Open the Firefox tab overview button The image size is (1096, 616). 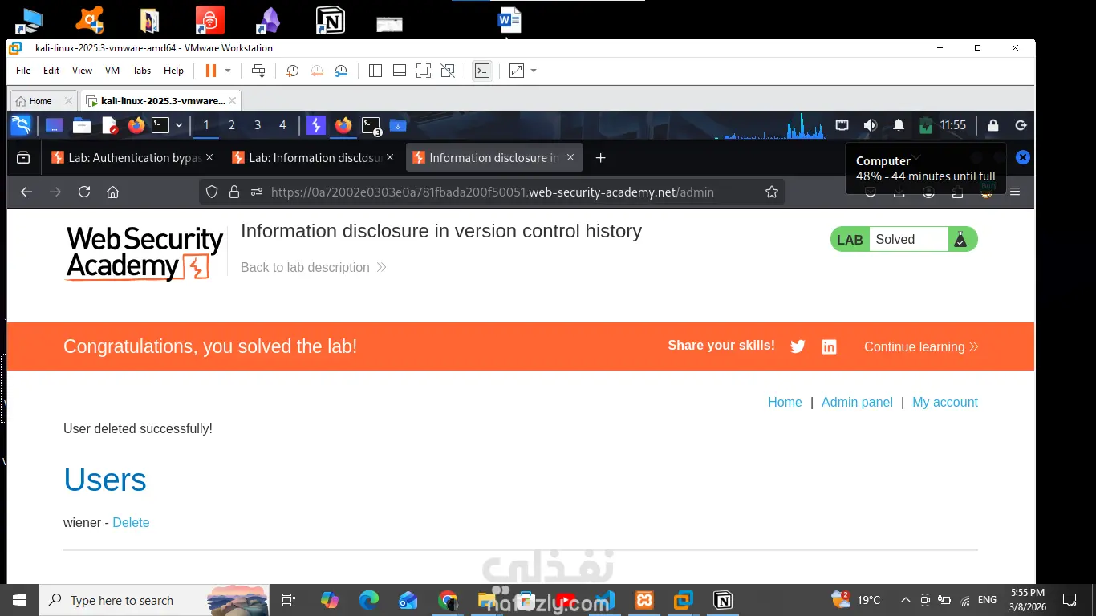point(24,158)
